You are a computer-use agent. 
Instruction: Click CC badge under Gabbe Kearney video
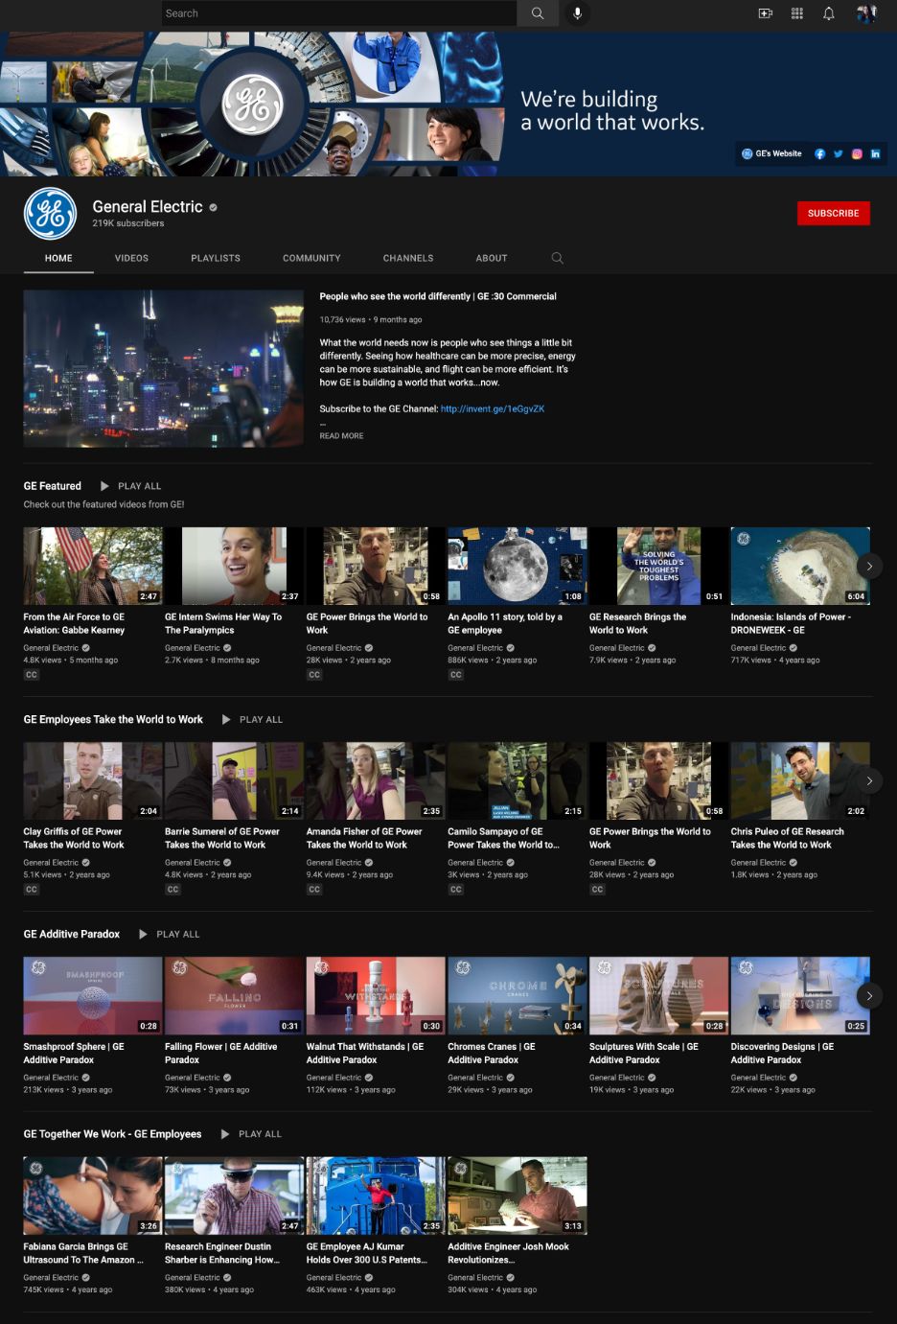click(32, 675)
